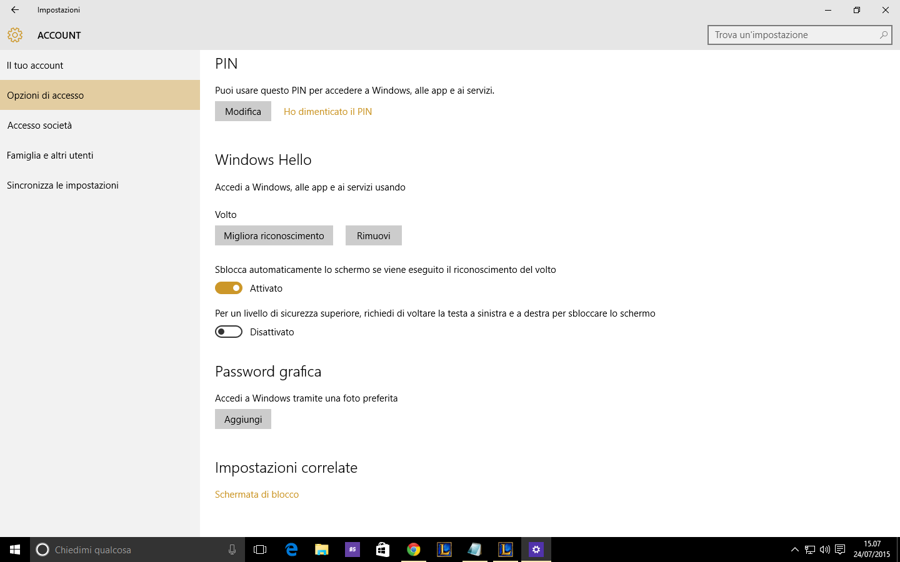The image size is (900, 562).
Task: Open the purple B5 app on taskbar
Action: (352, 550)
